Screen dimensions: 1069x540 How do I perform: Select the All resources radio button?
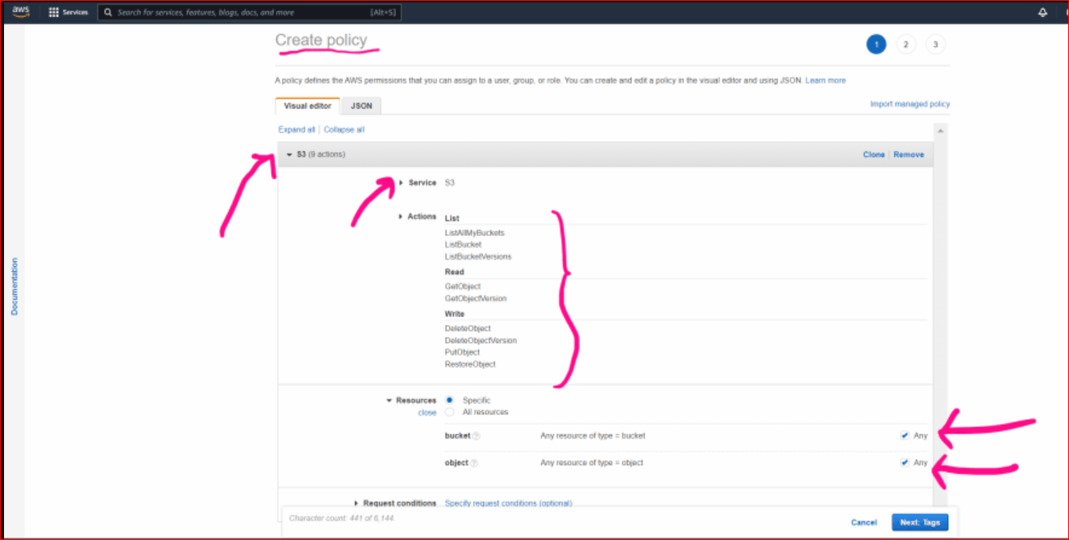[x=450, y=411]
